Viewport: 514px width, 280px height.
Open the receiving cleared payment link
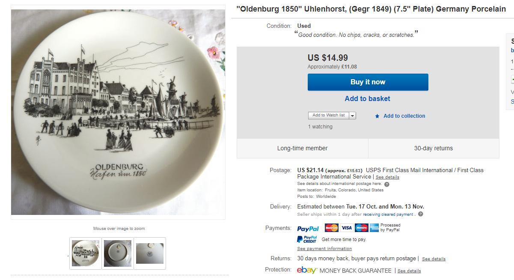pos(388,214)
